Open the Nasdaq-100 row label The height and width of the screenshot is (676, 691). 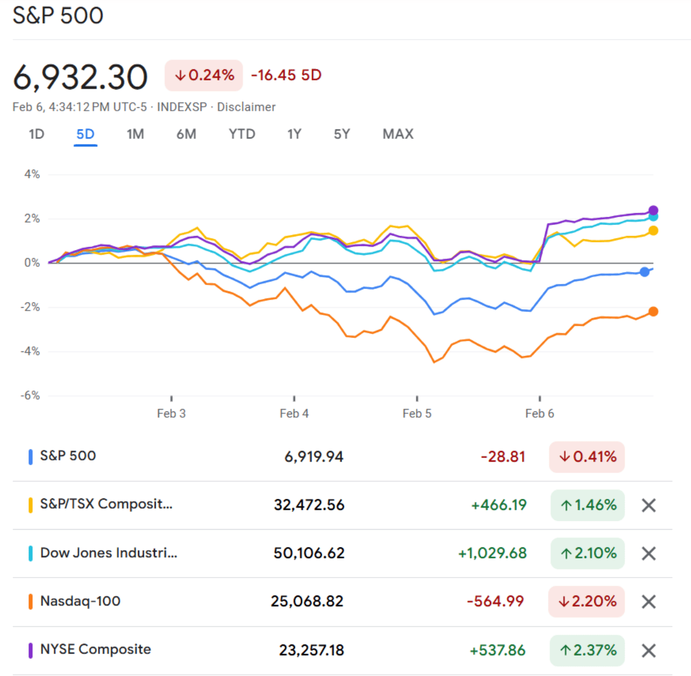[x=80, y=601]
